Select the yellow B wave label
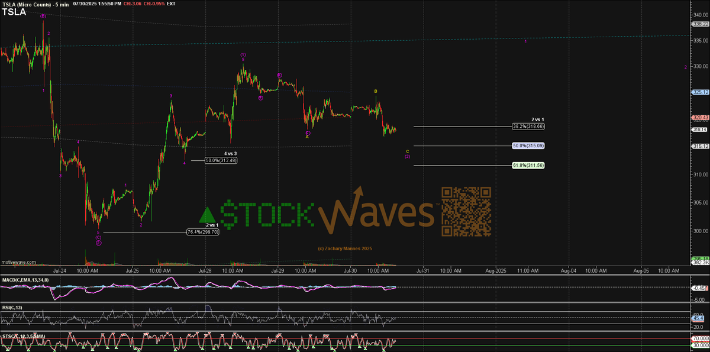The height and width of the screenshot is (352, 710). tap(376, 91)
